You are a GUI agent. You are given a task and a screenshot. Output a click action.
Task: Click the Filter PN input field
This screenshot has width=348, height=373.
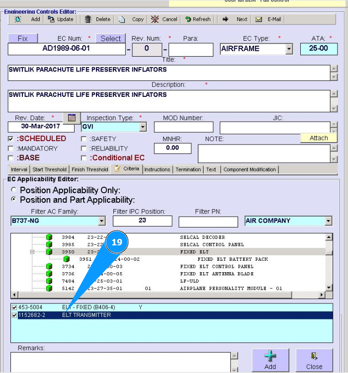[x=208, y=221]
